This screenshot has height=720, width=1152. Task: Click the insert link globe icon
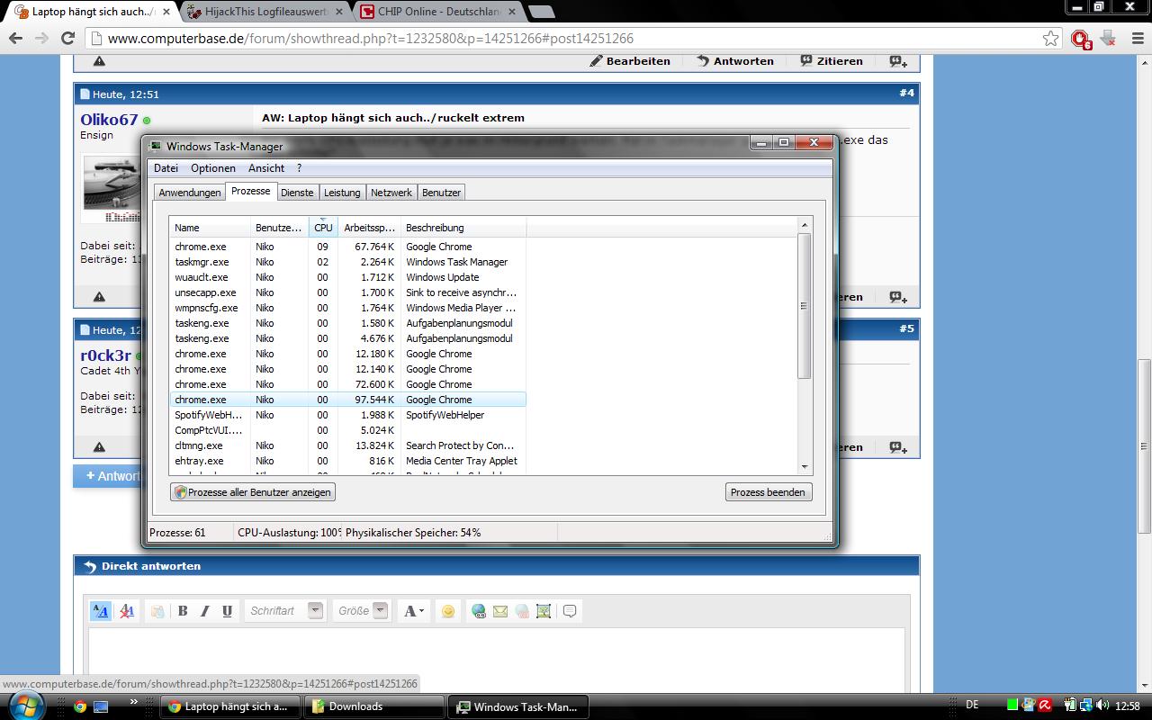pos(479,611)
